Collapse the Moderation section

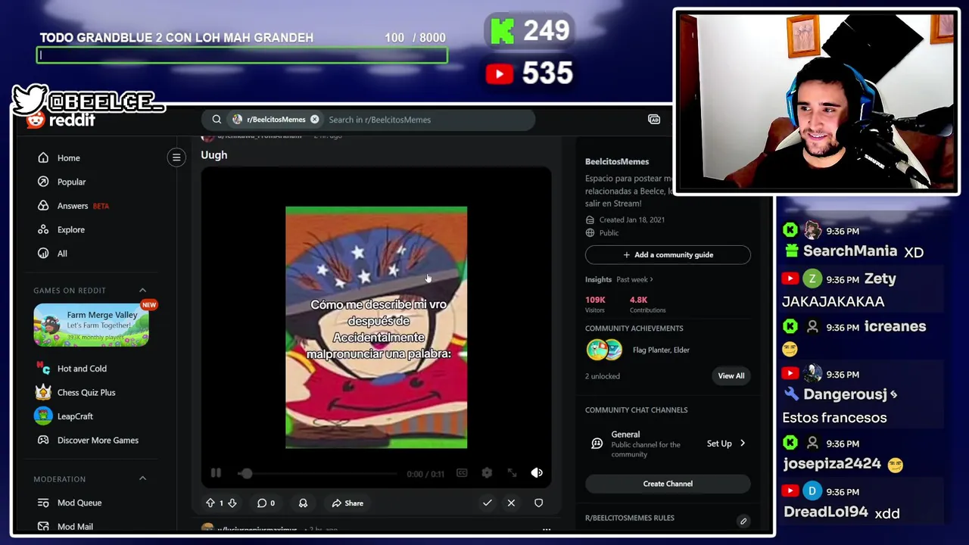coord(142,479)
